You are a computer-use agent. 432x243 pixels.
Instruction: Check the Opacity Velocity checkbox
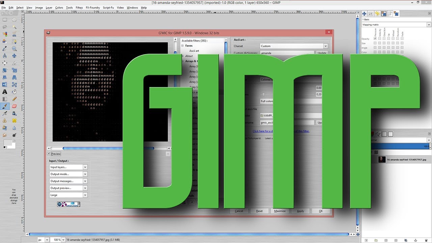tap(380, 38)
